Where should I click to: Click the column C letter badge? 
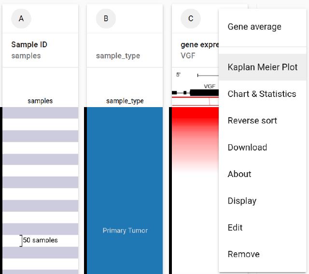click(190, 19)
